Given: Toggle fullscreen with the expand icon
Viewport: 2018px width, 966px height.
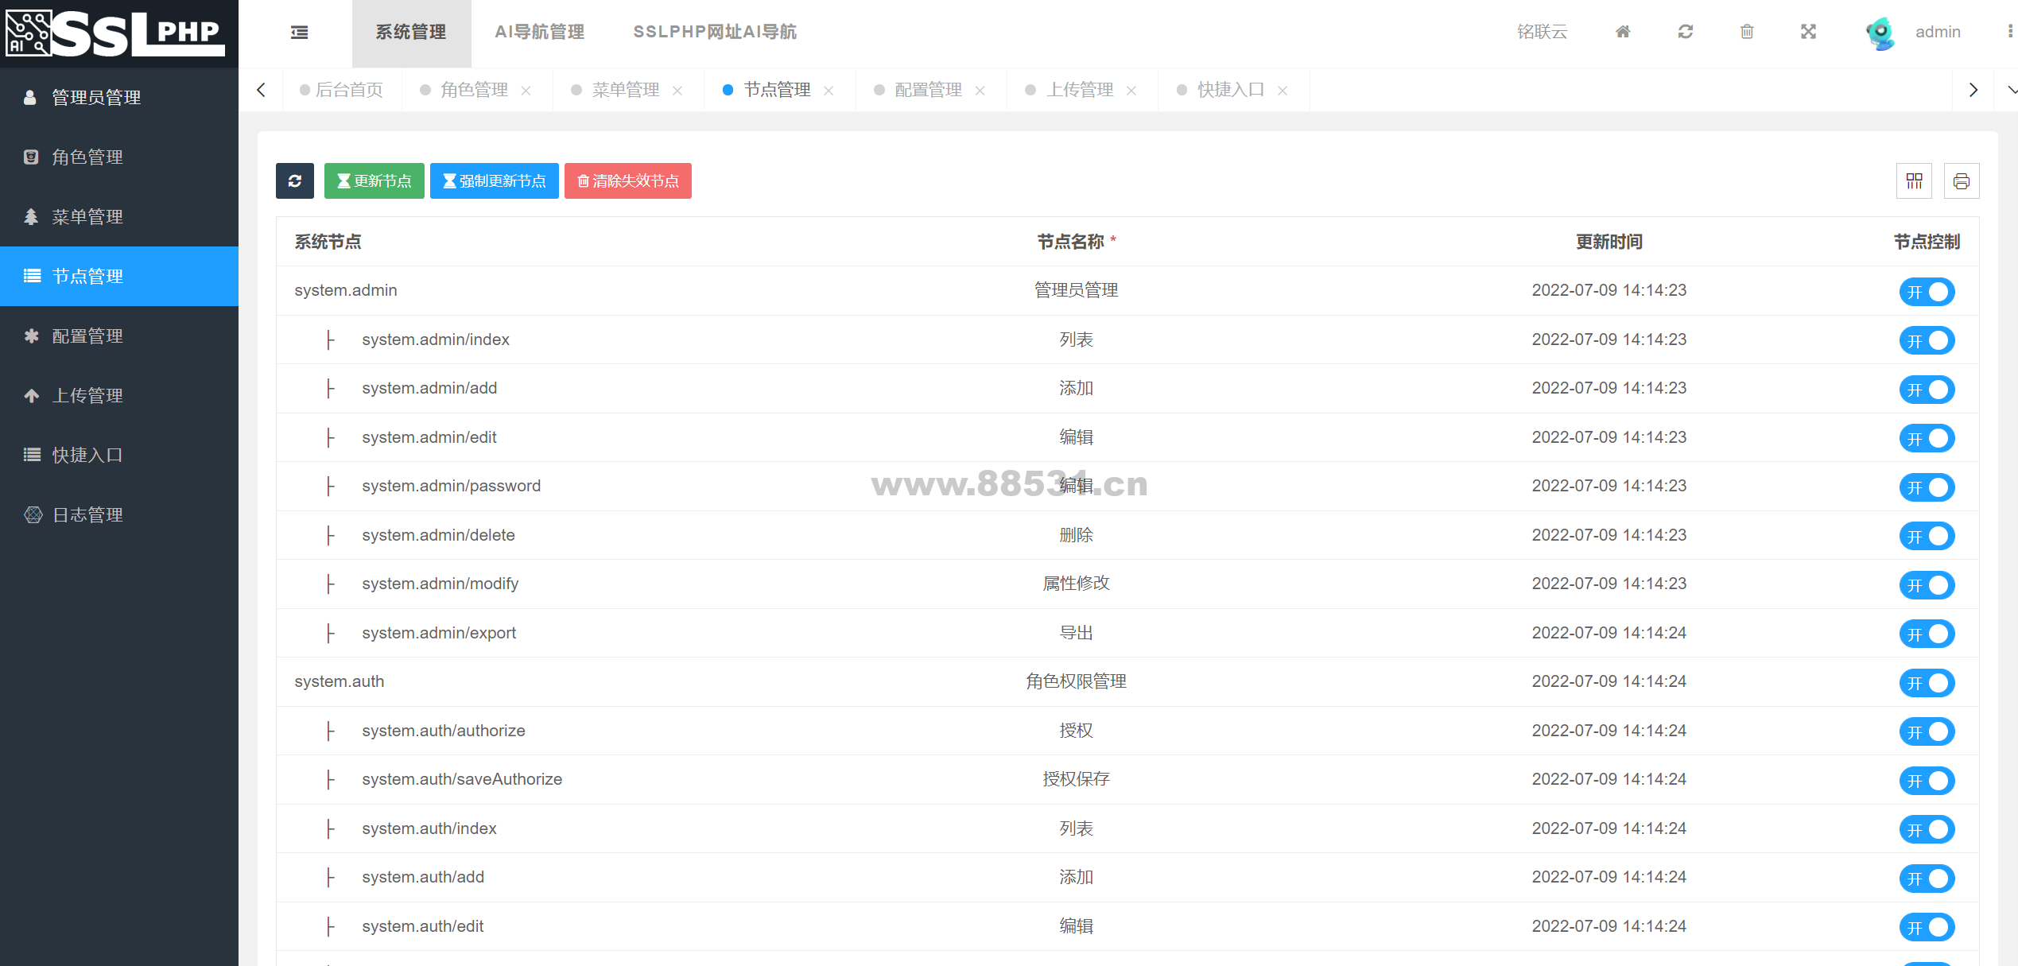Looking at the screenshot, I should [1808, 32].
